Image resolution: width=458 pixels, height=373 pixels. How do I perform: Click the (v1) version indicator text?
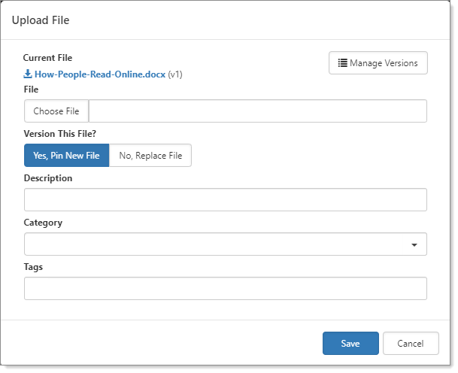[x=175, y=74]
